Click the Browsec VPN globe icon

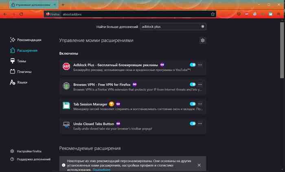click(66, 86)
